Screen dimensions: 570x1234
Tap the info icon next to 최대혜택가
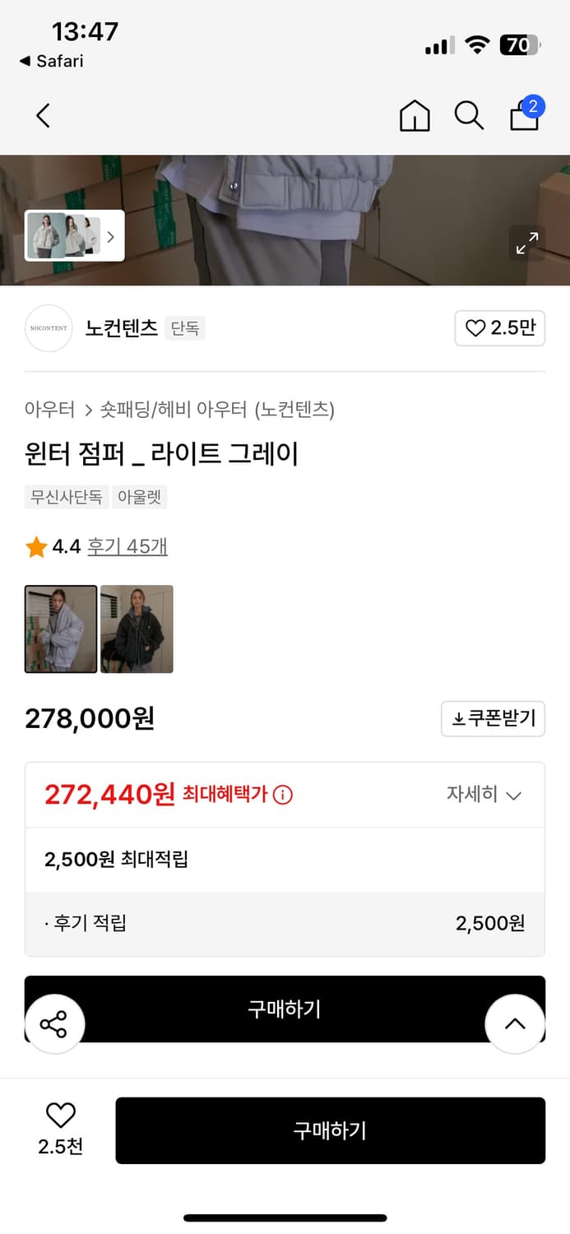[284, 794]
